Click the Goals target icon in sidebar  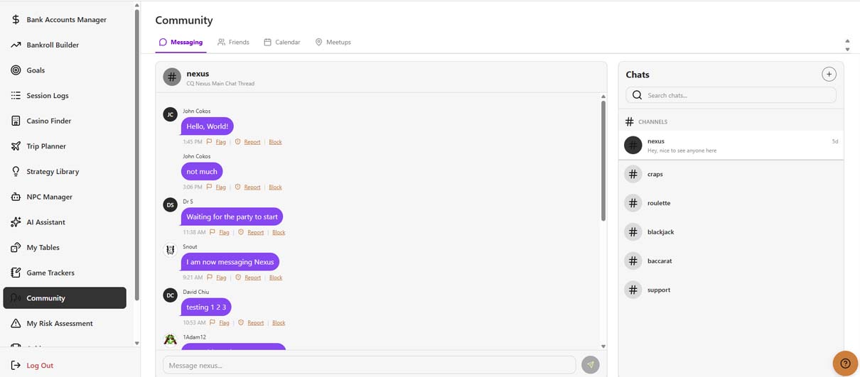16,70
